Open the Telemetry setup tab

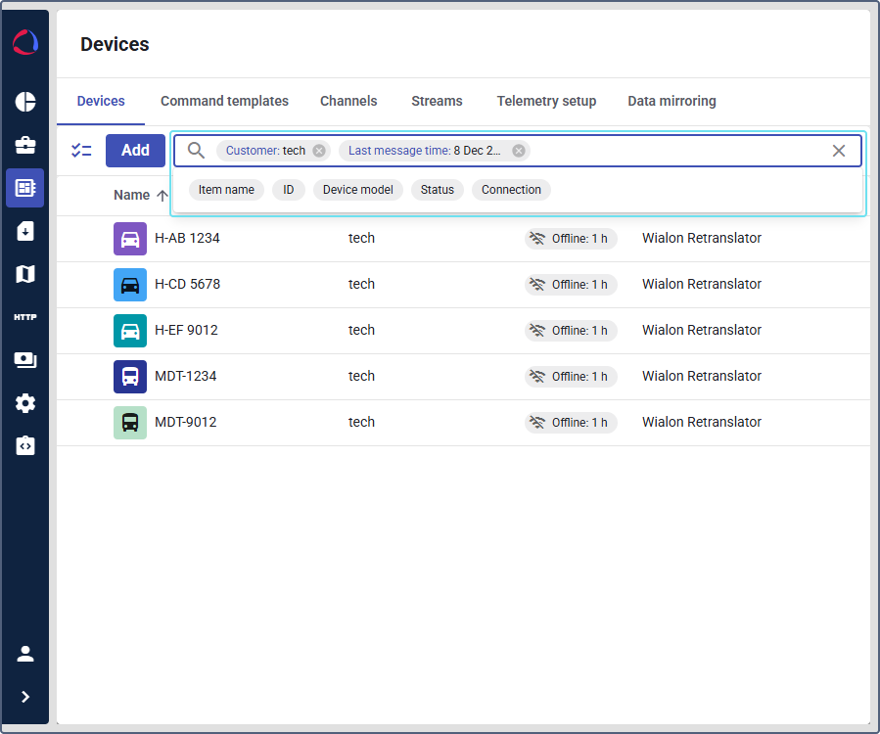pyautogui.click(x=546, y=101)
